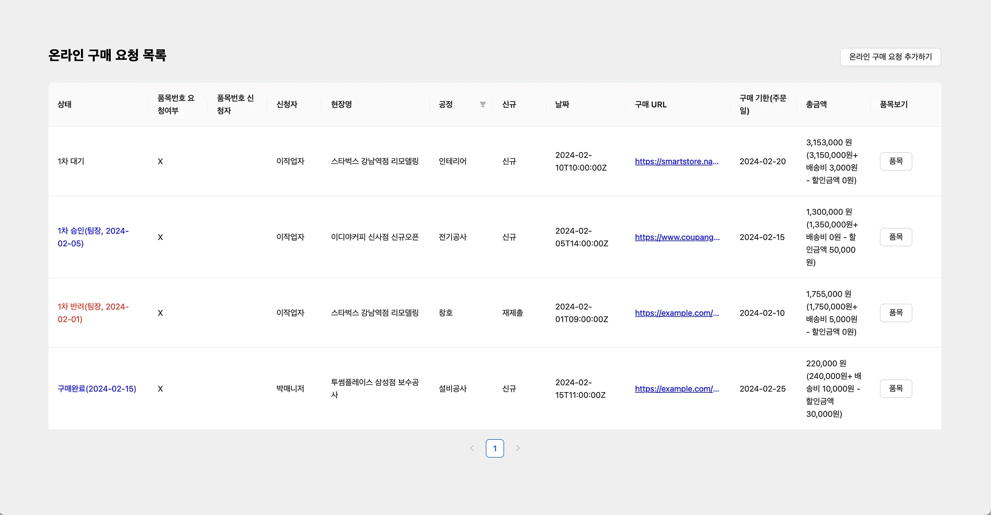Click deadline 2024-02-15
The width and height of the screenshot is (991, 515).
pos(762,237)
